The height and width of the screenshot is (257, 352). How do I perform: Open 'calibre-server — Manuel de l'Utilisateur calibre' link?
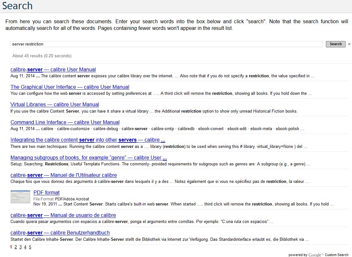coord(64,175)
